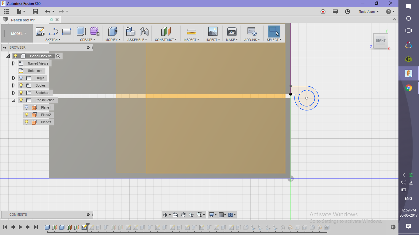Open the MODEL workspace dropdown
Image resolution: width=419 pixels, height=235 pixels.
pos(19,34)
